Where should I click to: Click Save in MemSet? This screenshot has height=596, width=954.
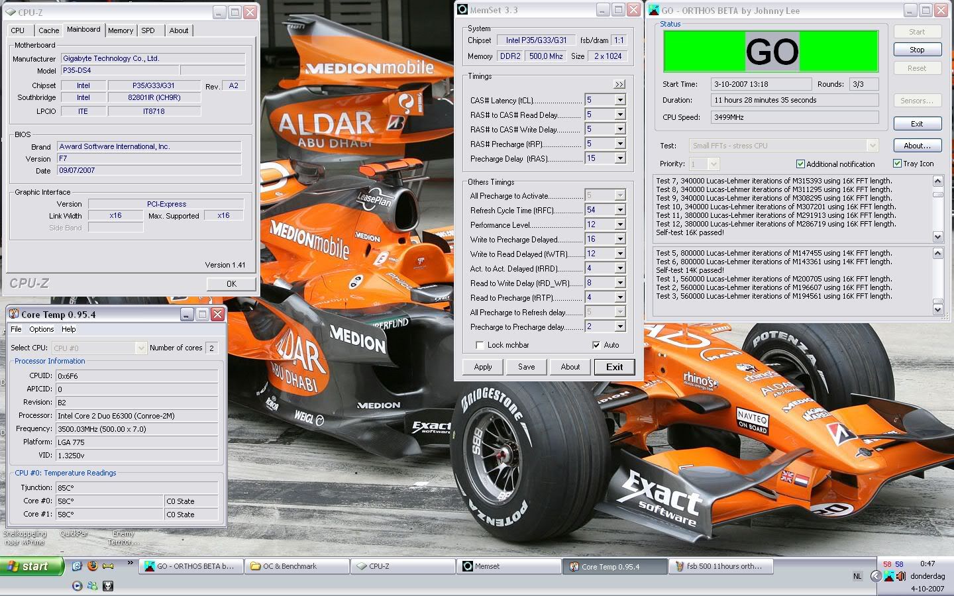[527, 367]
